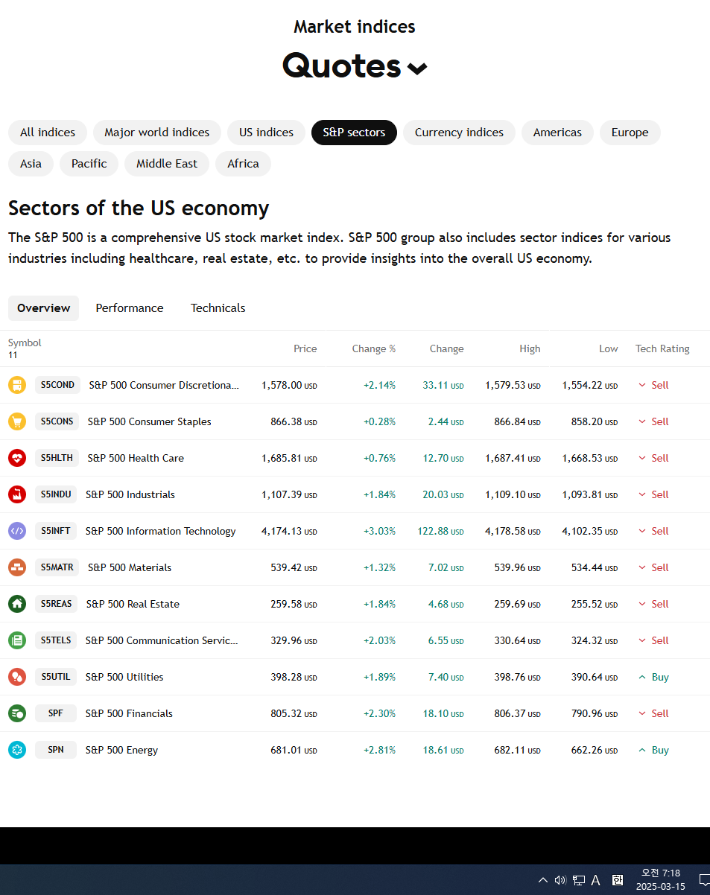This screenshot has height=895, width=710.
Task: Select the Major world indices filter
Action: tap(157, 133)
